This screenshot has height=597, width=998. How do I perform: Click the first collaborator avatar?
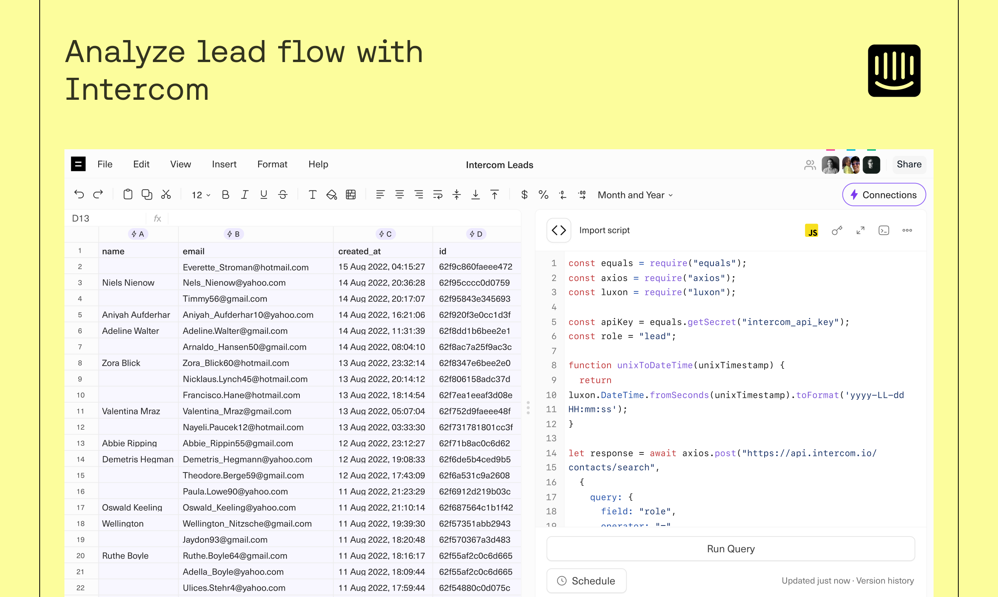(x=830, y=165)
